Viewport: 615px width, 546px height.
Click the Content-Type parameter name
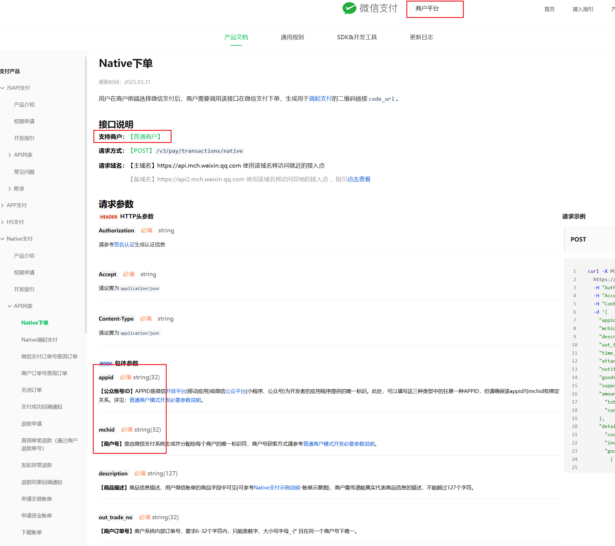click(x=116, y=319)
